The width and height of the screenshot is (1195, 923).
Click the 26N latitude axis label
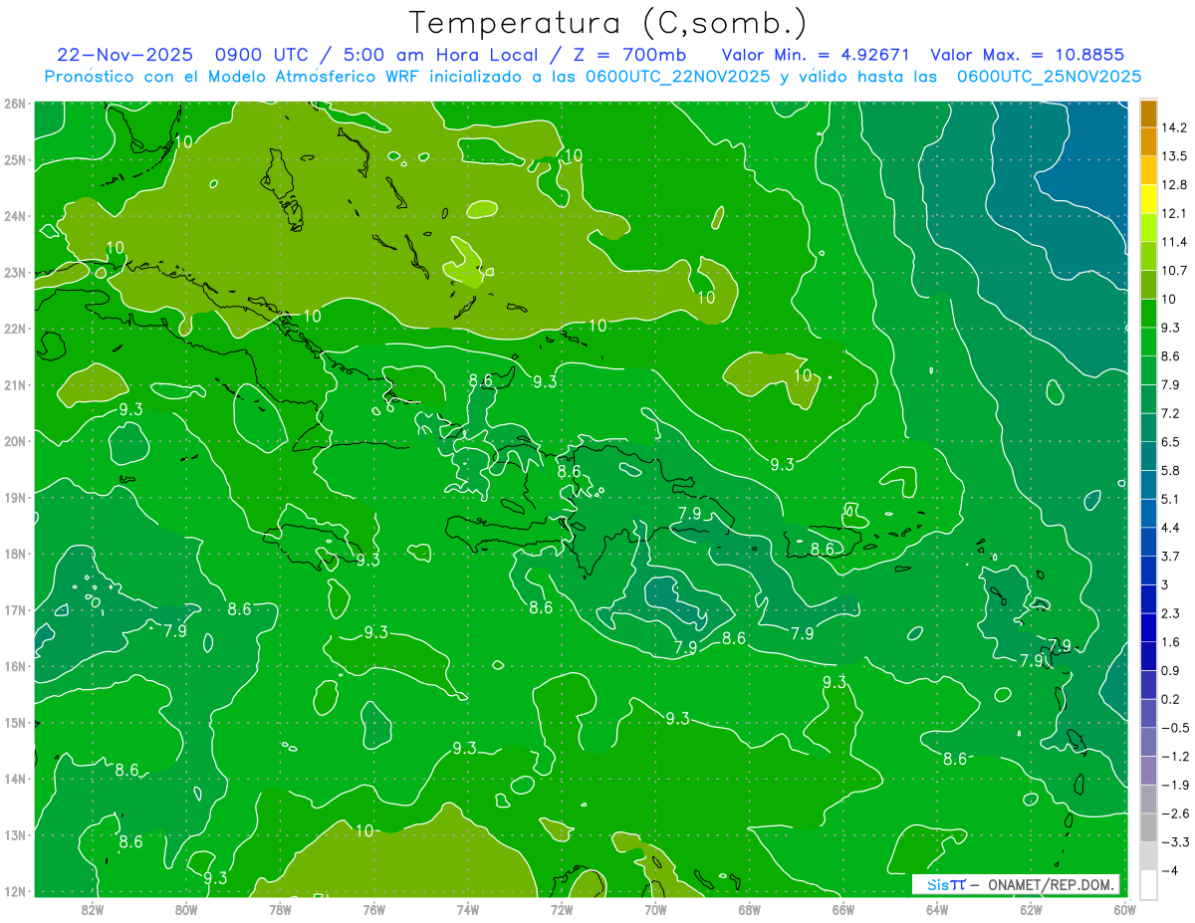(x=15, y=104)
